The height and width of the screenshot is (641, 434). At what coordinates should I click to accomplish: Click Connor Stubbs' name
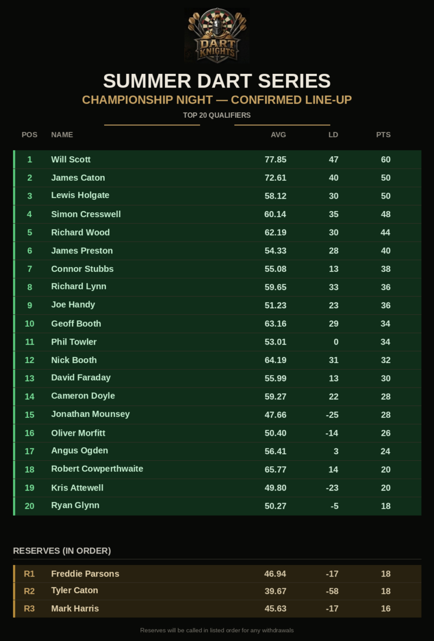pyautogui.click(x=82, y=269)
